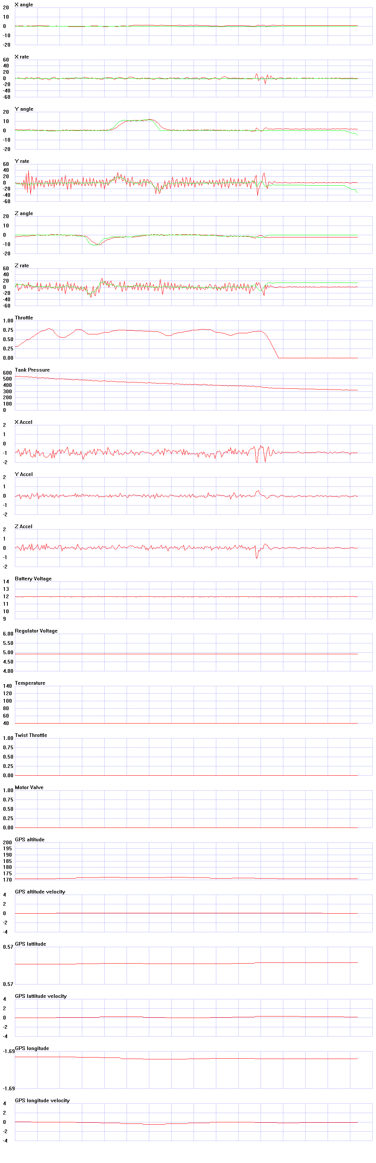Click the "Z rate" chart title
Screen dimensions: 376x1163
pyautogui.click(x=22, y=265)
